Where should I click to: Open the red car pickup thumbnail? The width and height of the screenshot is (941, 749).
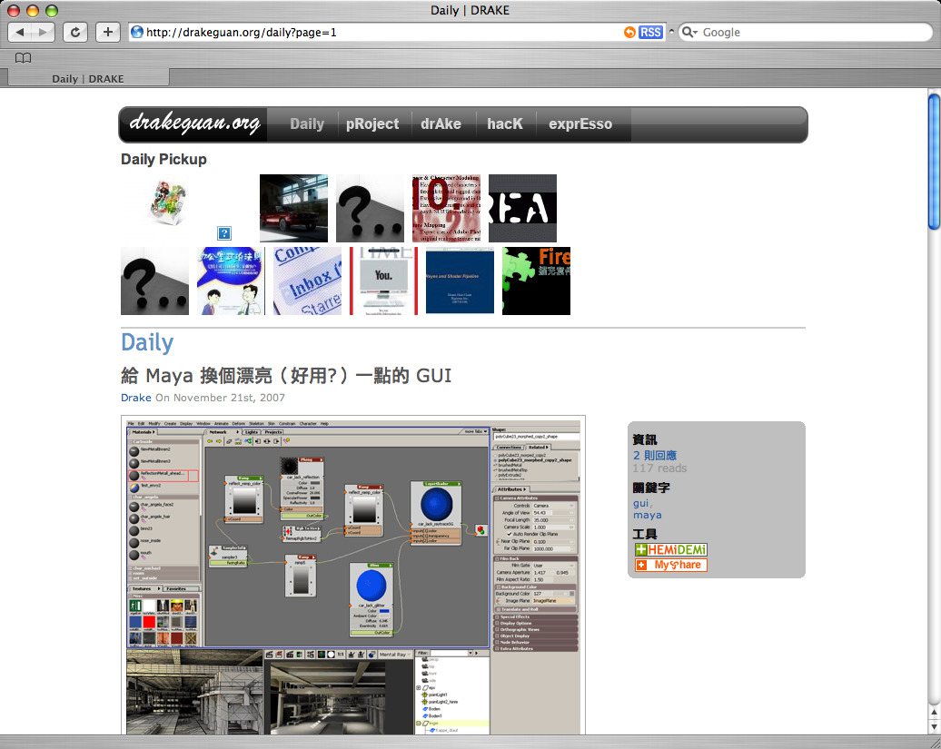293,208
